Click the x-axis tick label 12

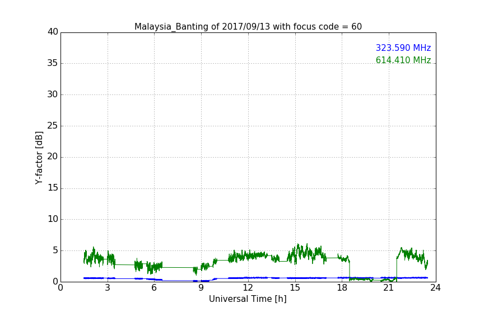248,288
